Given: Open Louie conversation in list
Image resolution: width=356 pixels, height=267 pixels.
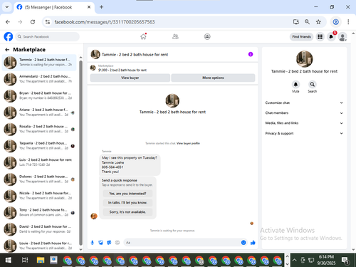Looking at the screenshot, I should point(39,246).
